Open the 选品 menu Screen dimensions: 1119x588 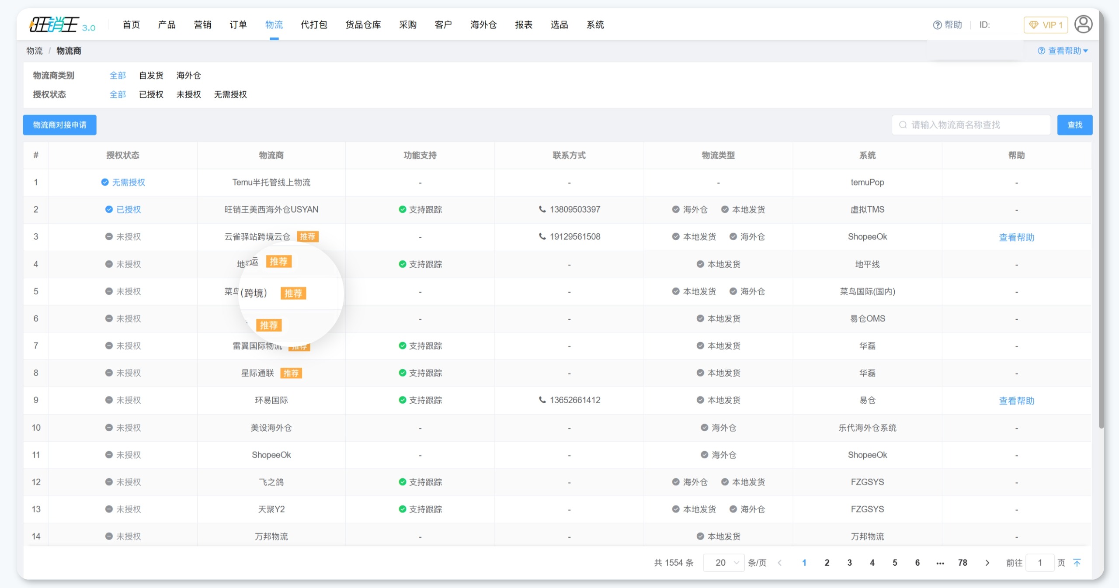tap(559, 24)
